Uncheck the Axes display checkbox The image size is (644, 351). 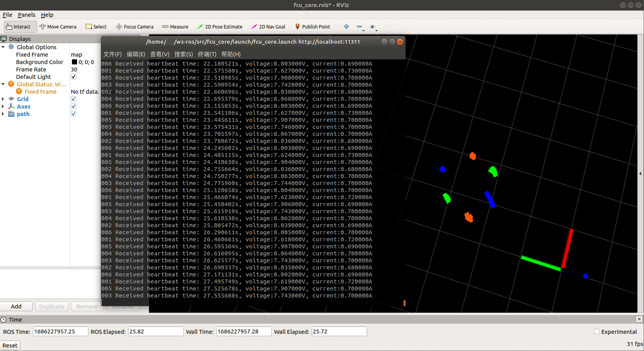[73, 106]
